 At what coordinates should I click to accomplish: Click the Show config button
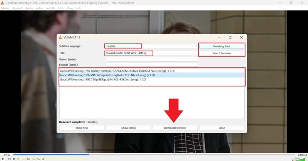(129, 128)
